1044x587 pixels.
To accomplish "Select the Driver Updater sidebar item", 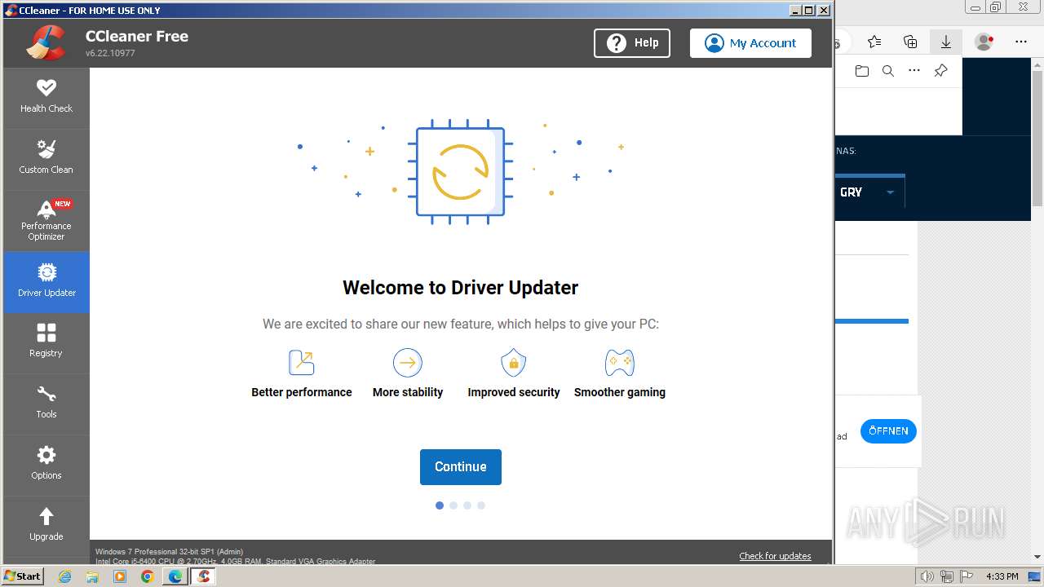I will click(46, 281).
